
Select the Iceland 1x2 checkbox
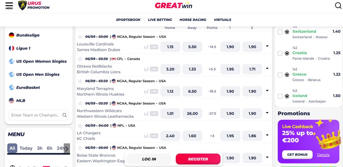(280, 96)
